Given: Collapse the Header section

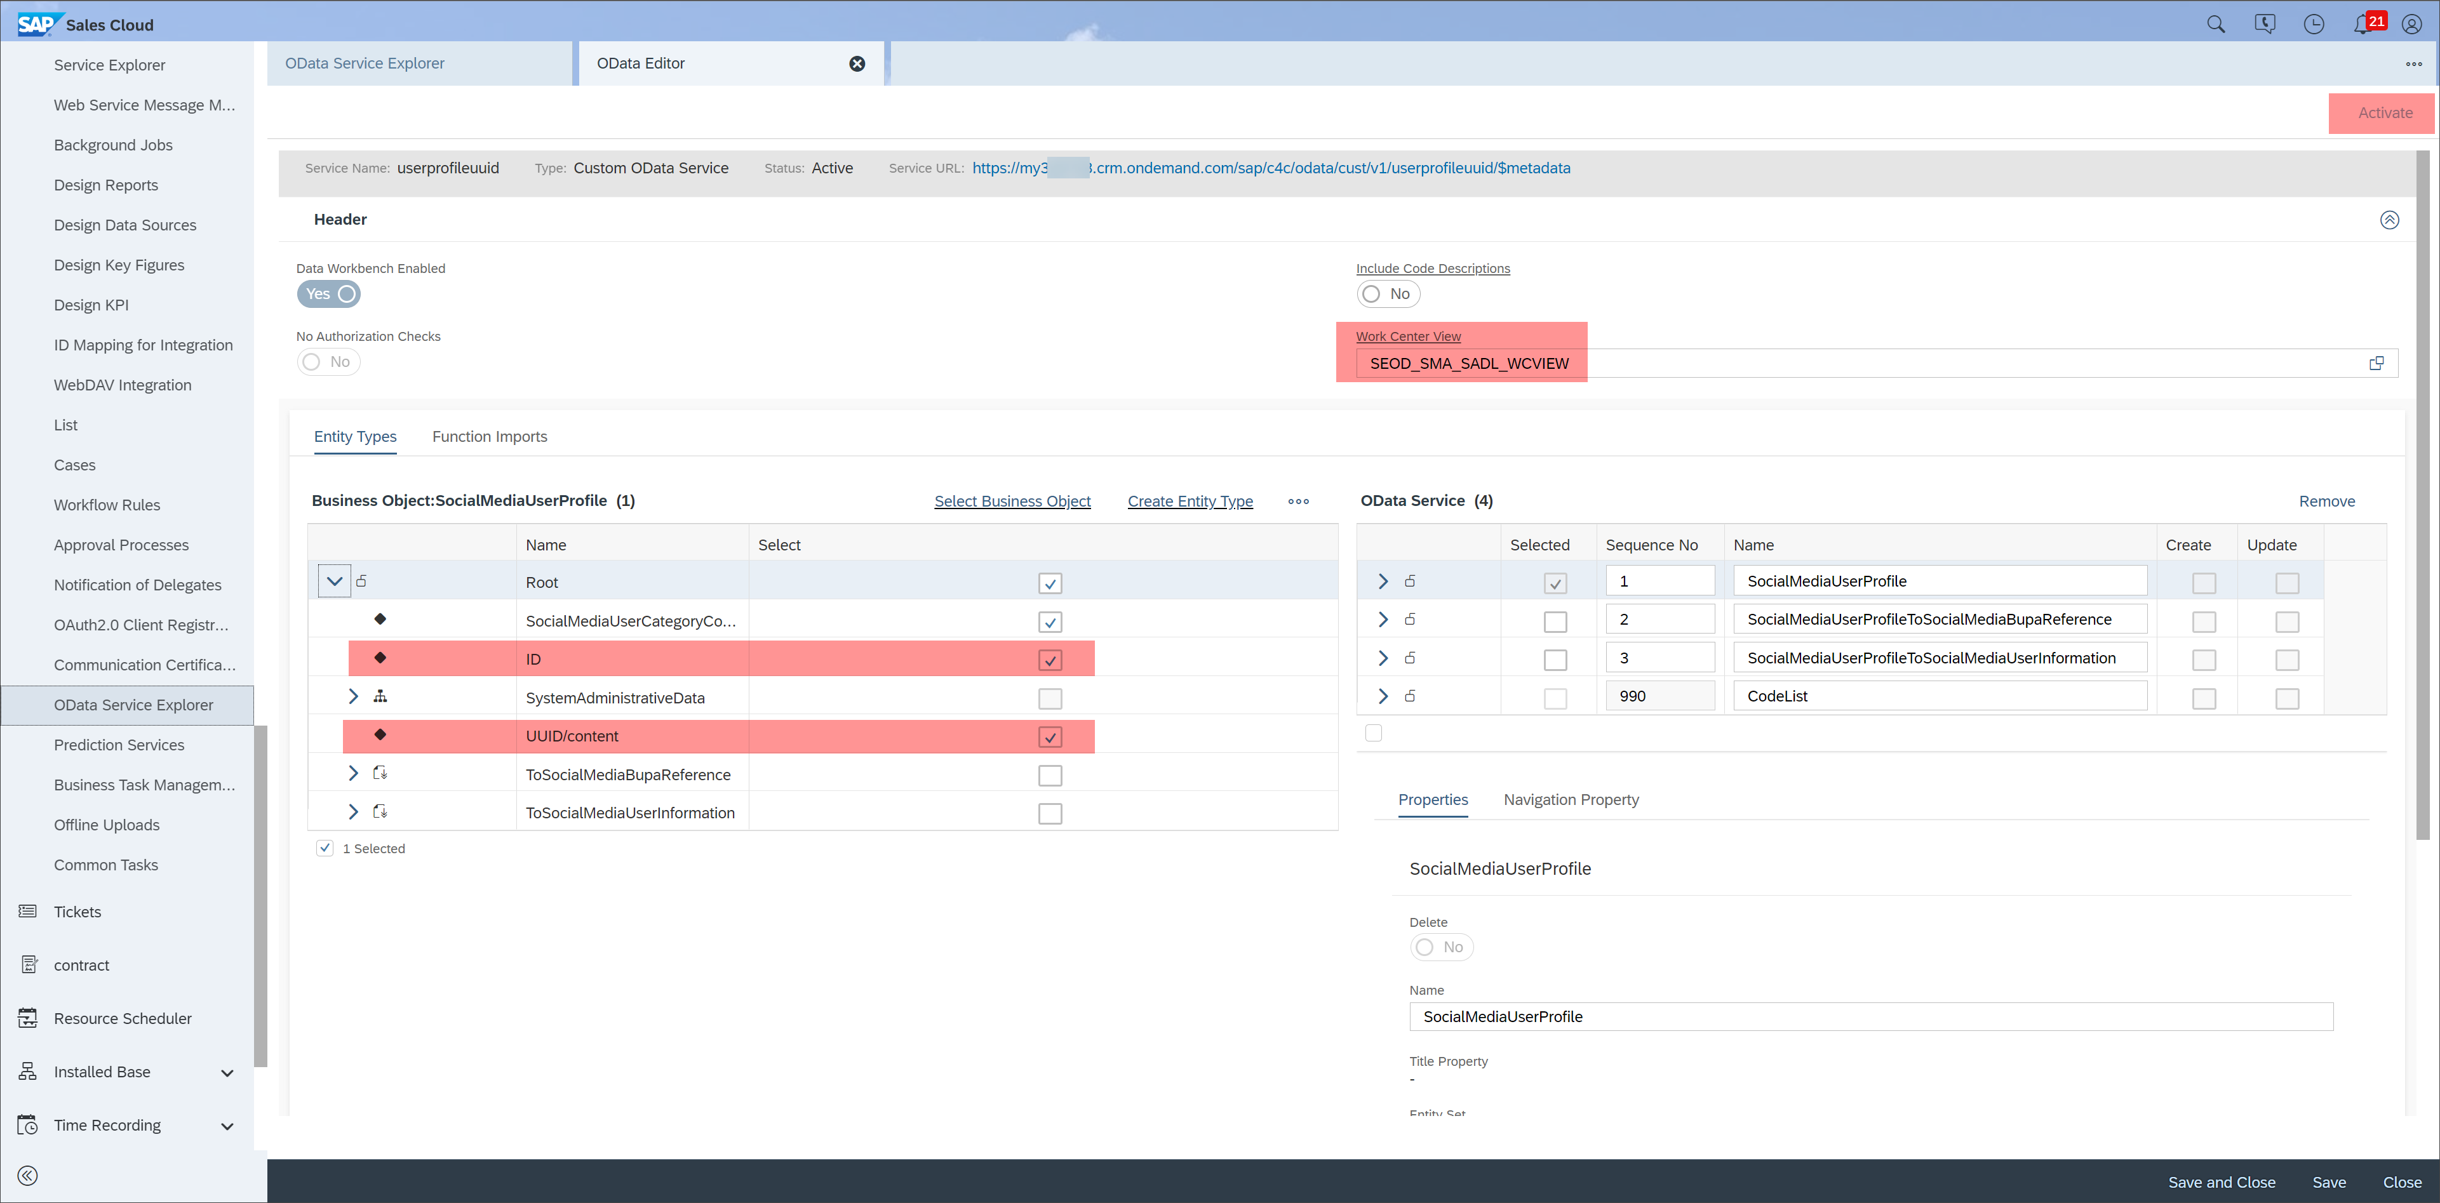Looking at the screenshot, I should click(x=2389, y=220).
